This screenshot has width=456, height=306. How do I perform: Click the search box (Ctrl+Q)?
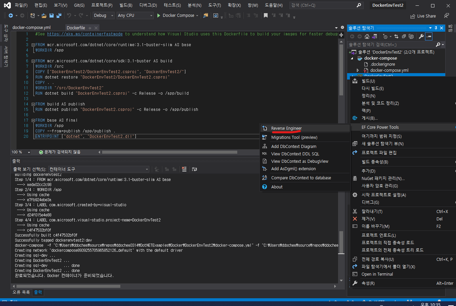326,5
